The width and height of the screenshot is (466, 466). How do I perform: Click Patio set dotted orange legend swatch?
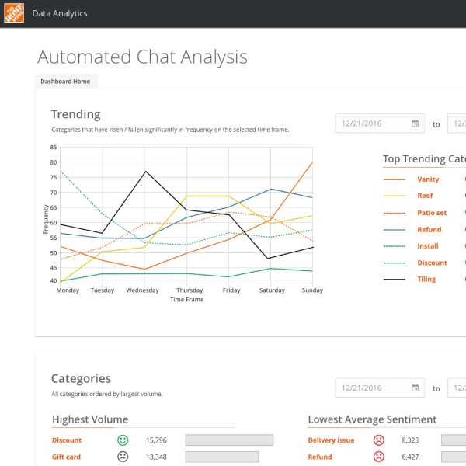coord(395,213)
